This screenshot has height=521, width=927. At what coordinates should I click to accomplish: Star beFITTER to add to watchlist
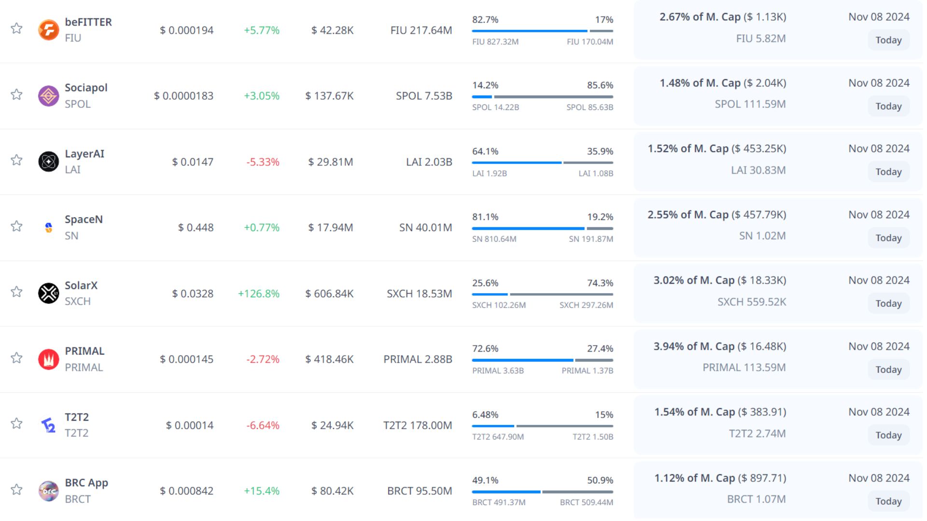point(16,28)
